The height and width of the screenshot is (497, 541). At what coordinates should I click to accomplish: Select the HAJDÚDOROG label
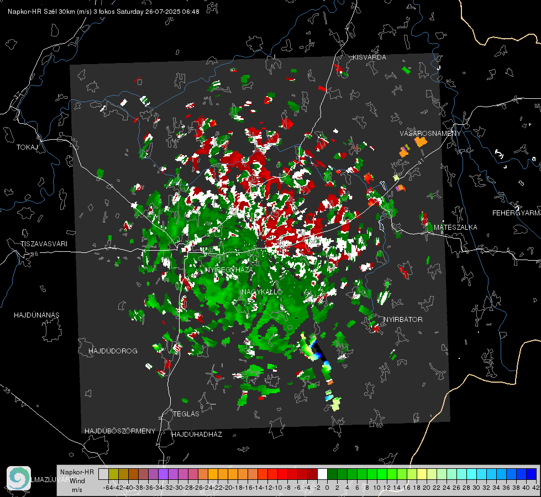pos(113,351)
